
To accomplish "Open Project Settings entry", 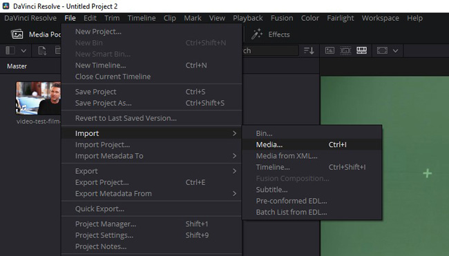I will tap(152, 235).
